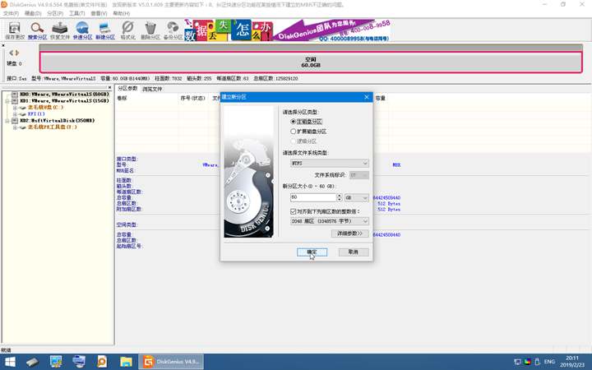Click the 格式化 (Format) toolbar icon

pos(127,30)
